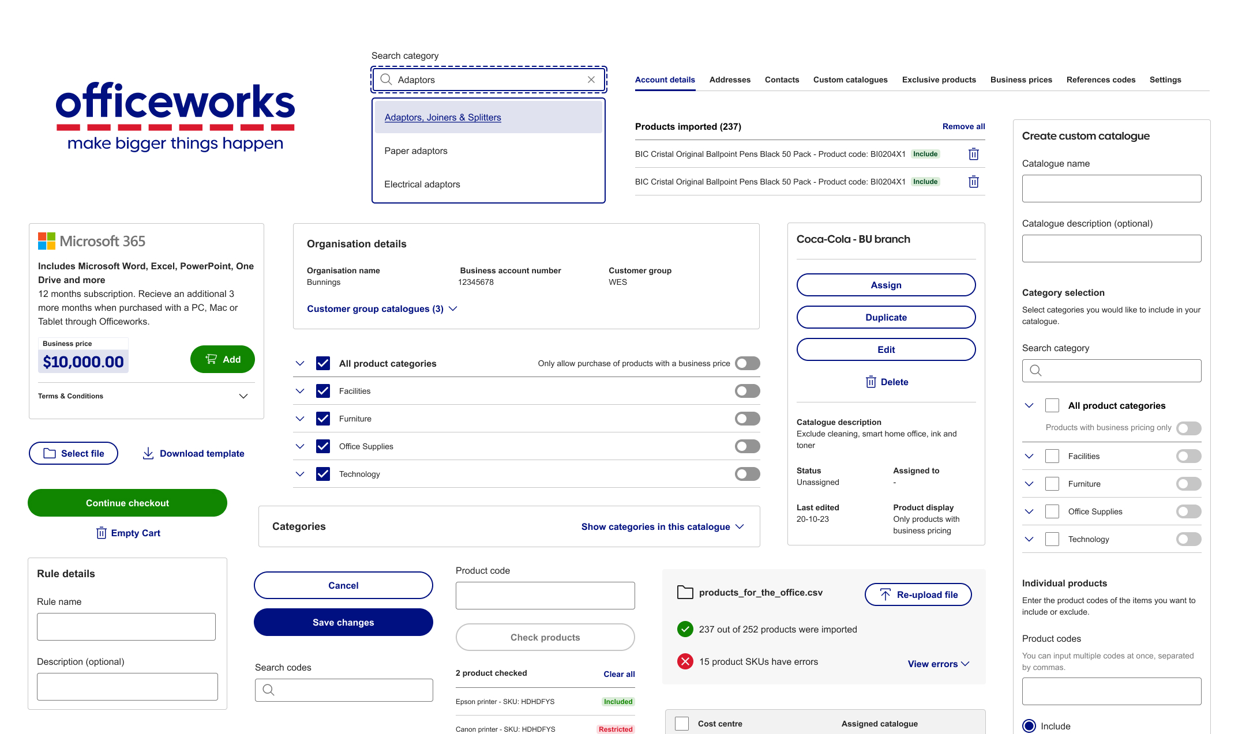Expand Technology row in organisation list
The width and height of the screenshot is (1242, 734).
pos(299,474)
